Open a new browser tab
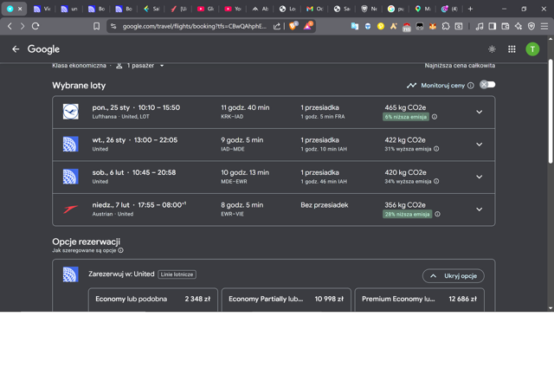This screenshot has width=554, height=387. [470, 9]
